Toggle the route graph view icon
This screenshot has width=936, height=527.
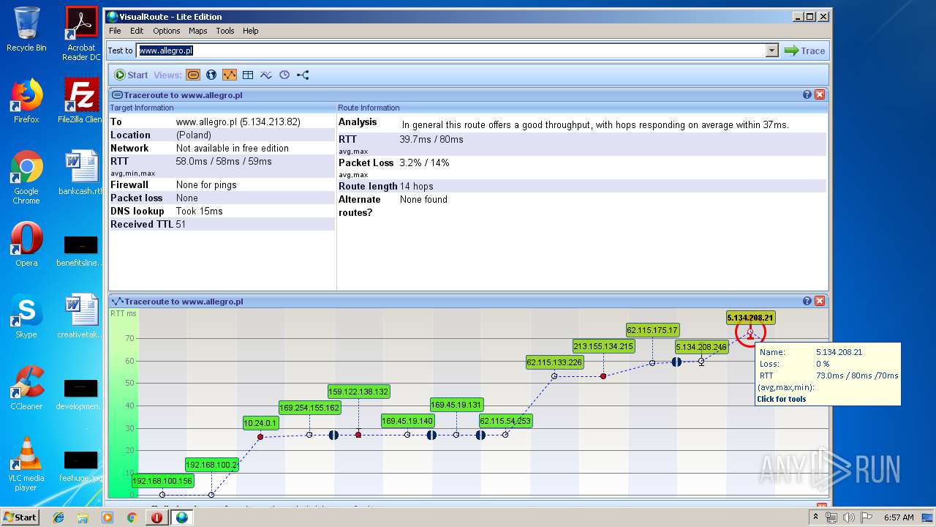230,75
